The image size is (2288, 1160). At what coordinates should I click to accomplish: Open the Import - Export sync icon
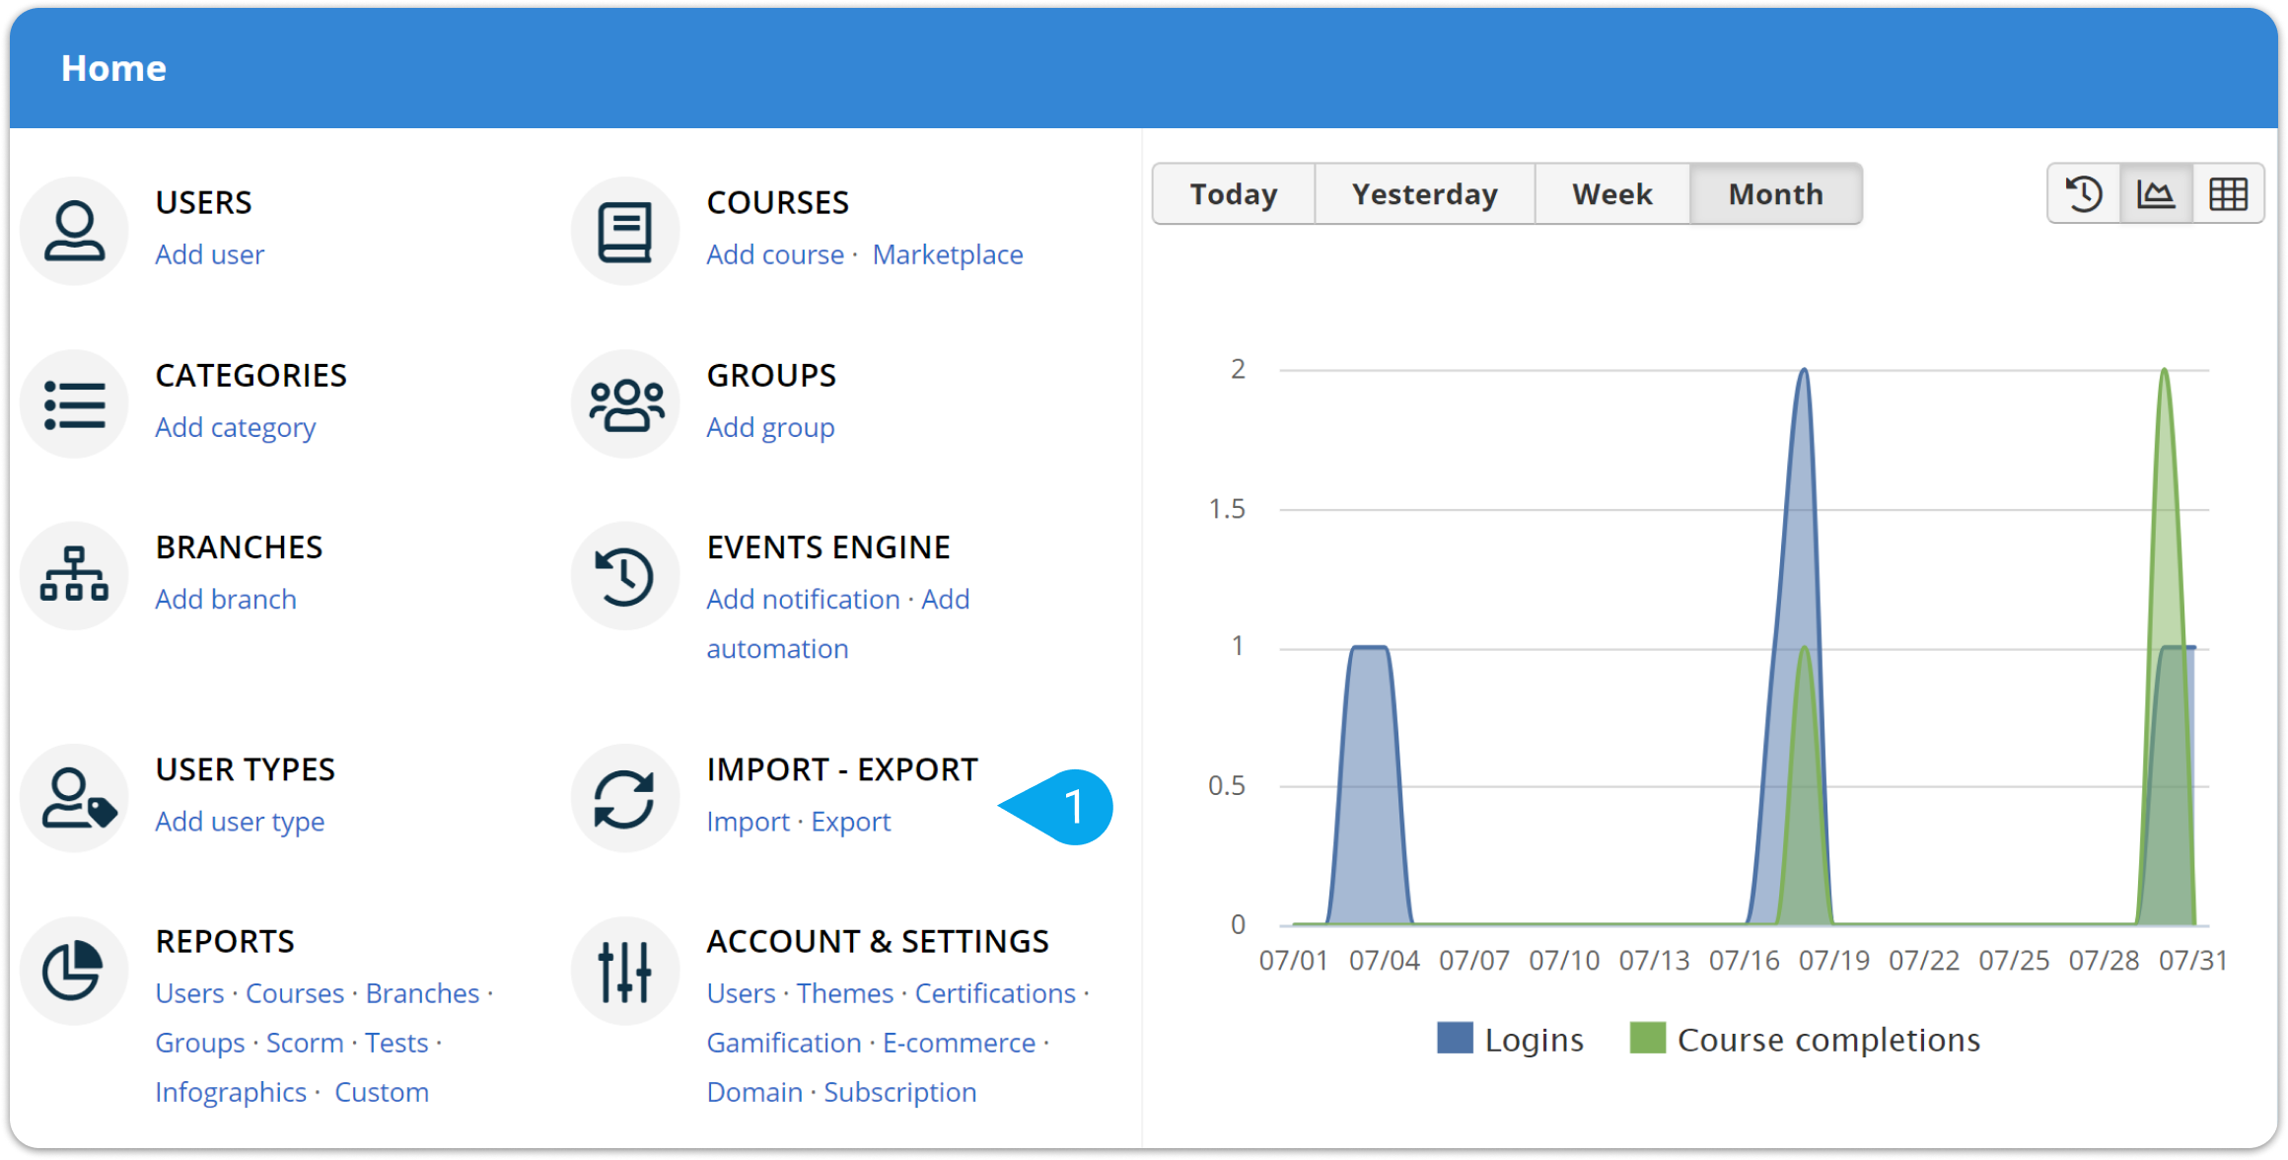625,798
